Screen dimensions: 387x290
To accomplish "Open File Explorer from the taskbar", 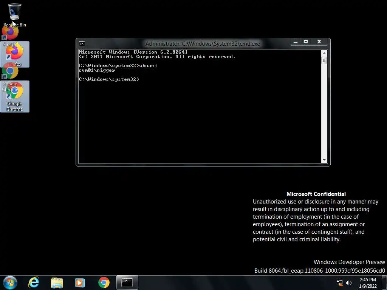I will point(57,282).
